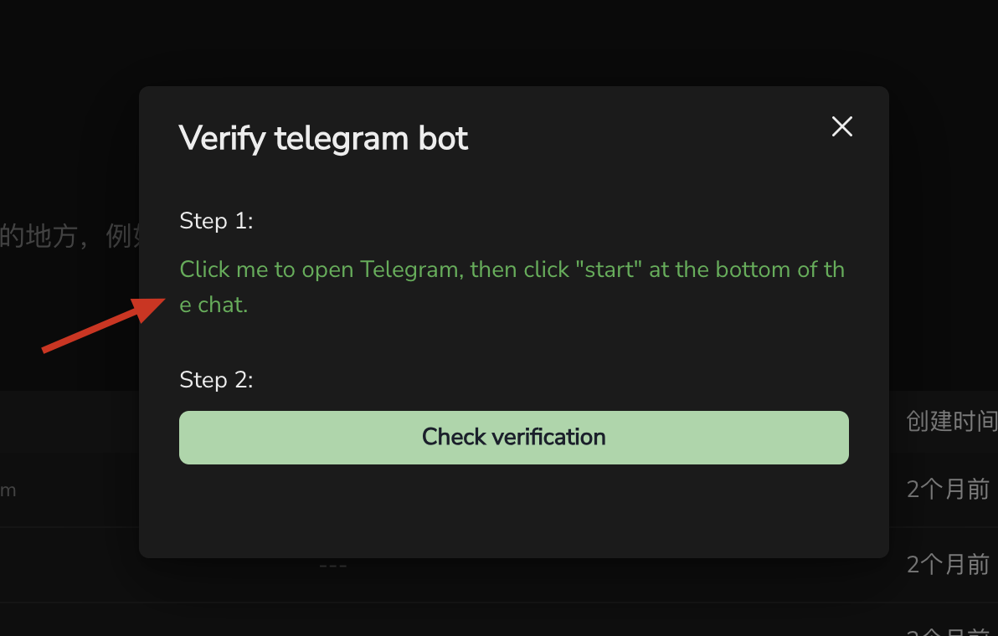
Task: Click the 创建时间 column header
Action: point(951,421)
